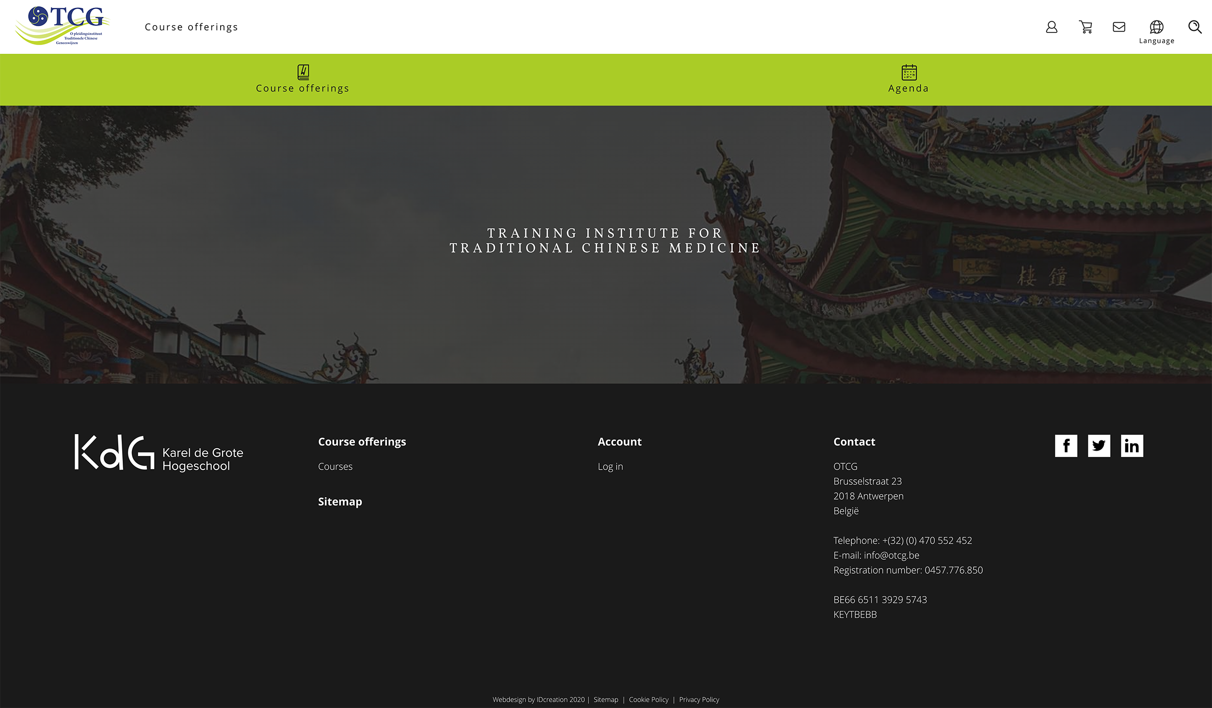Viewport: 1212px width, 708px height.
Task: Click the info@otcg.be email address
Action: pos(891,555)
